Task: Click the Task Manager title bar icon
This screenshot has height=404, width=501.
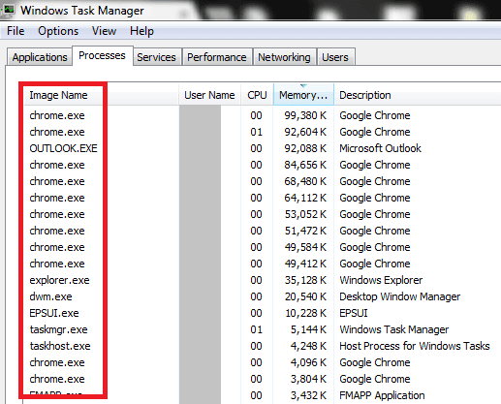Action: [8, 10]
